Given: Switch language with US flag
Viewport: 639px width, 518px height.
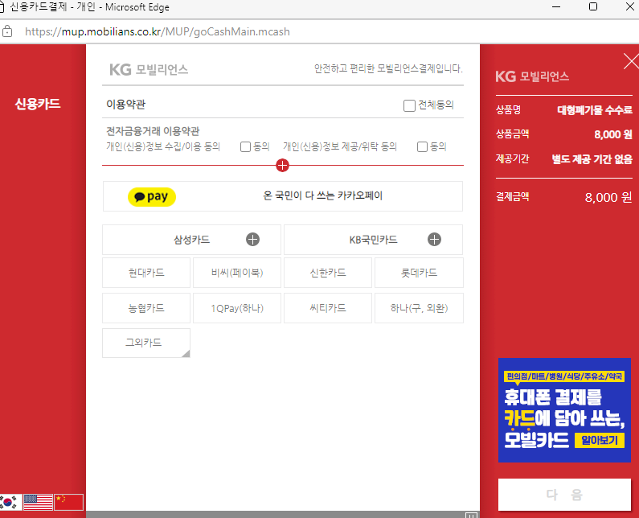Looking at the screenshot, I should point(39,502).
